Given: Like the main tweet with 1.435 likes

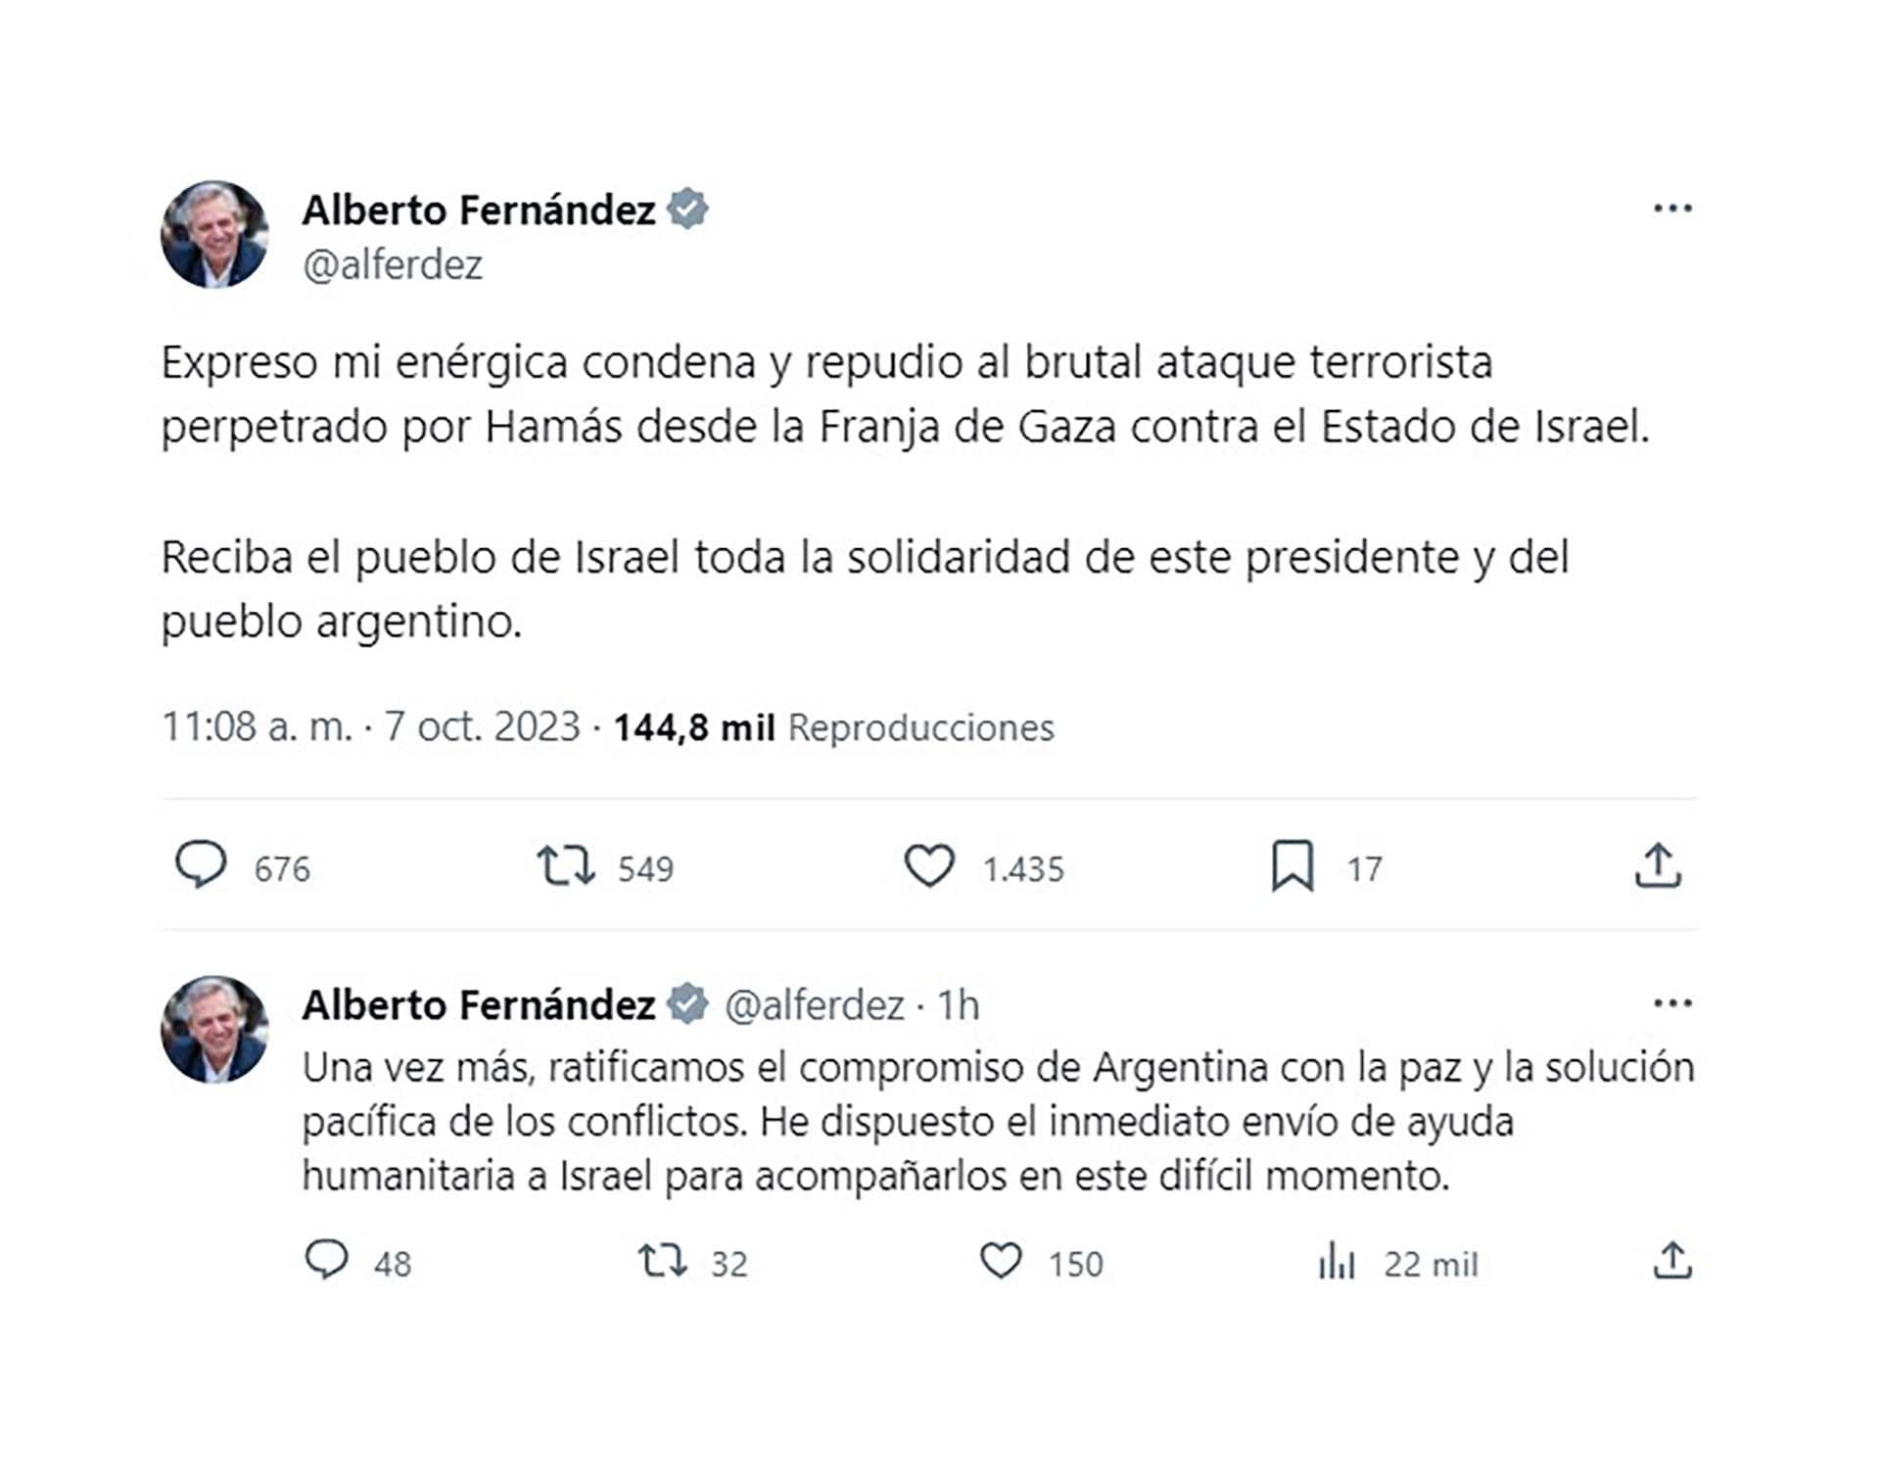Looking at the screenshot, I should pos(928,865).
